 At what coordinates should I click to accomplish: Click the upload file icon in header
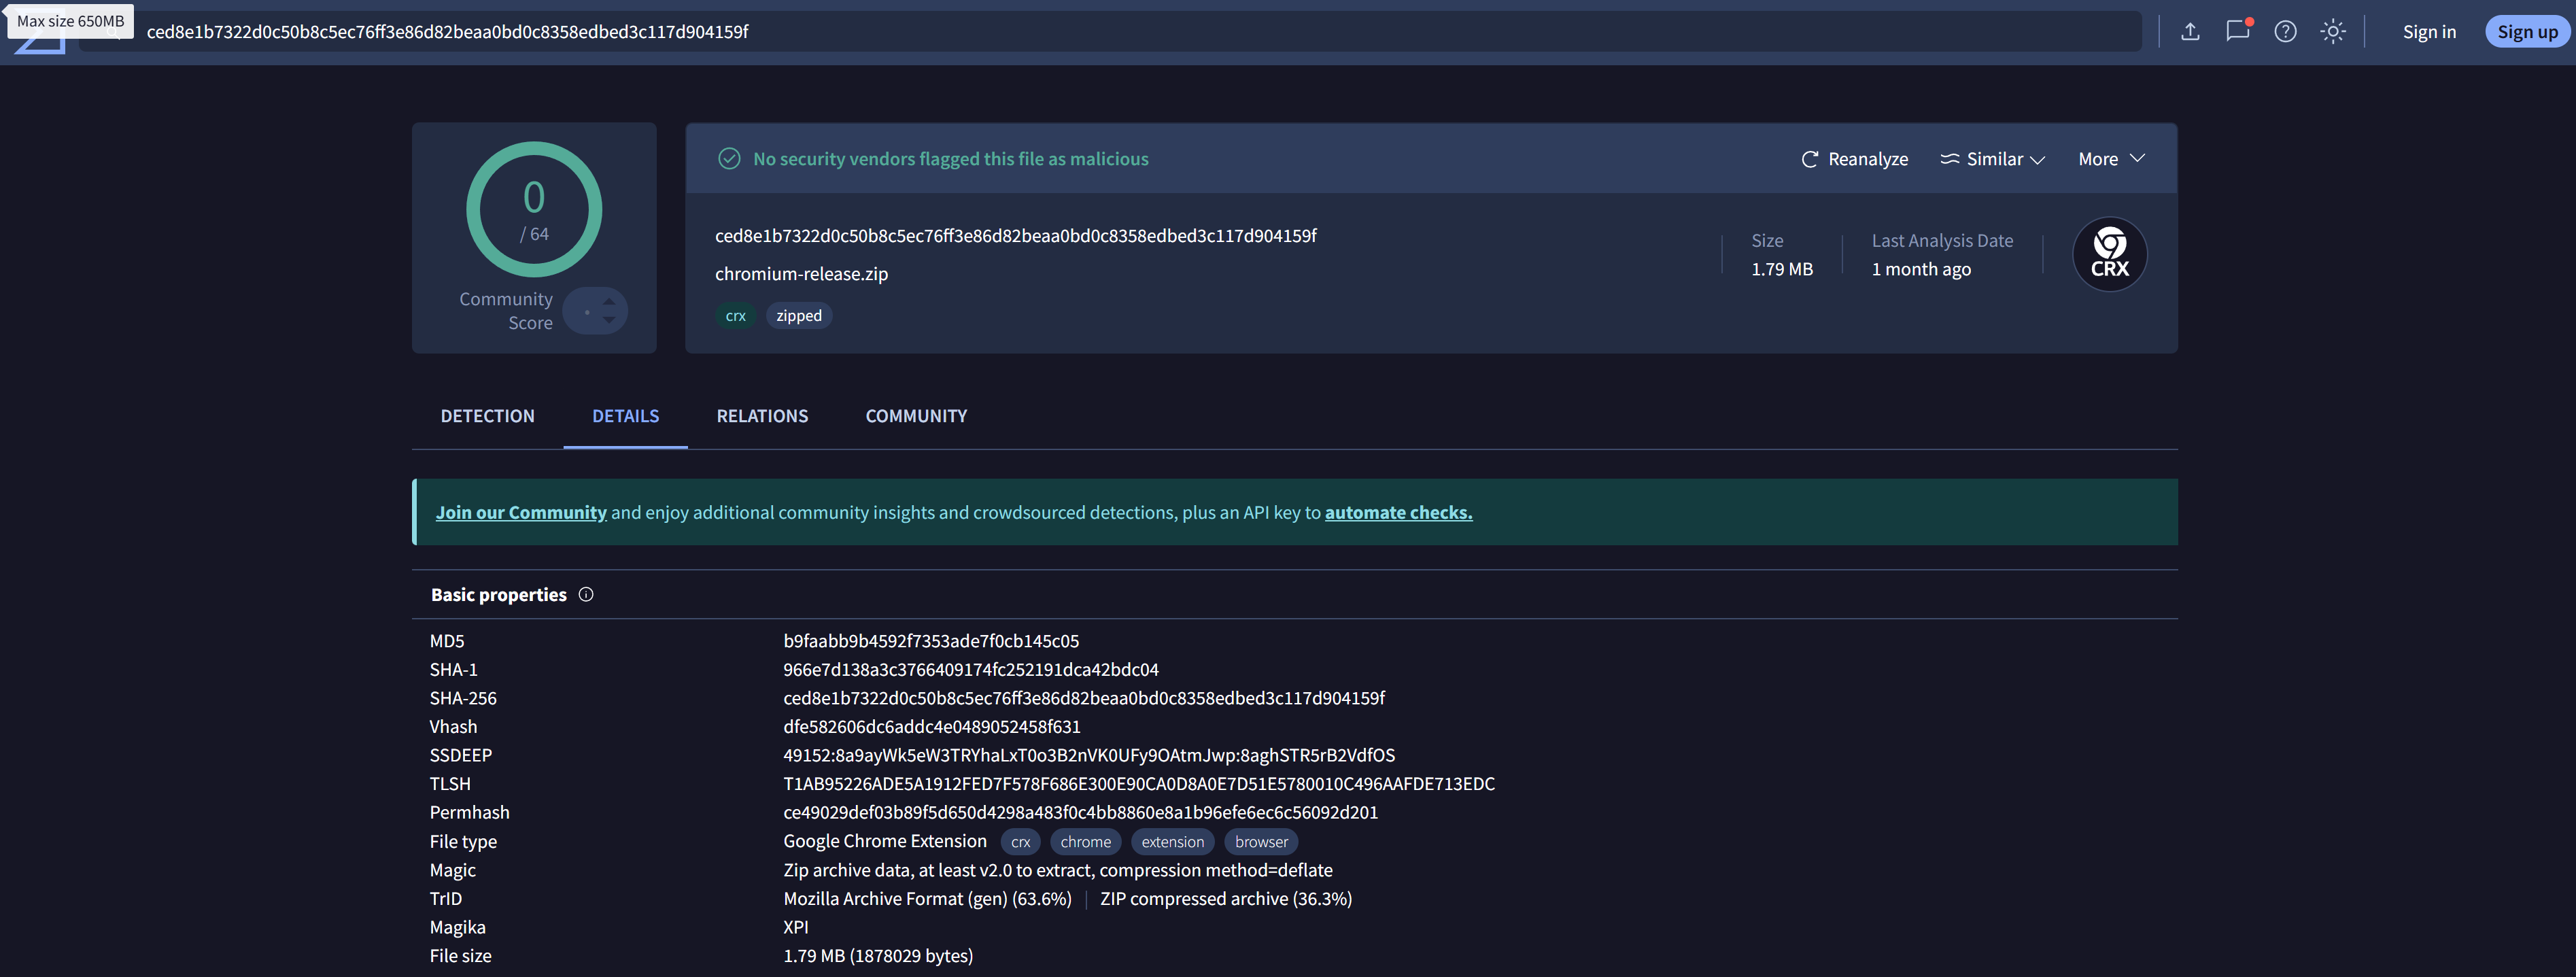(x=2190, y=32)
